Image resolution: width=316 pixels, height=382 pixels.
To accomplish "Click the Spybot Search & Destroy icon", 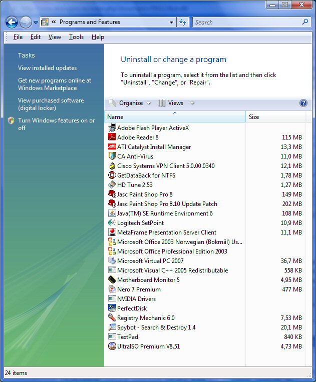I will pyautogui.click(x=112, y=327).
